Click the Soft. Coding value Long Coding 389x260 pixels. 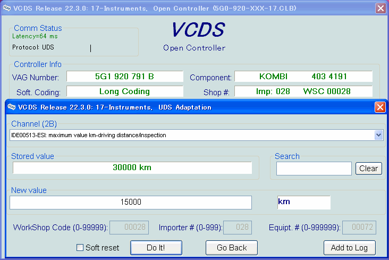[x=124, y=91]
